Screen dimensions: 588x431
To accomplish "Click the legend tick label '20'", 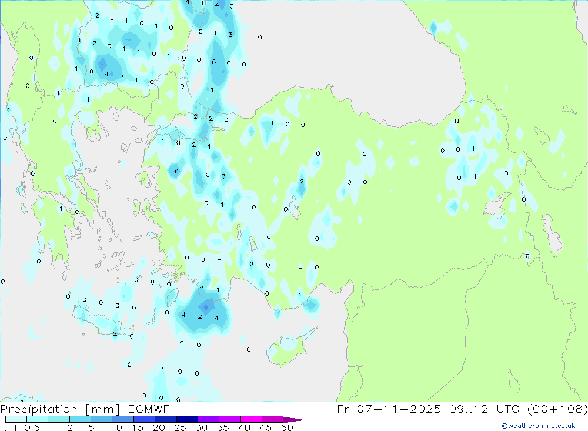I will [x=159, y=427].
